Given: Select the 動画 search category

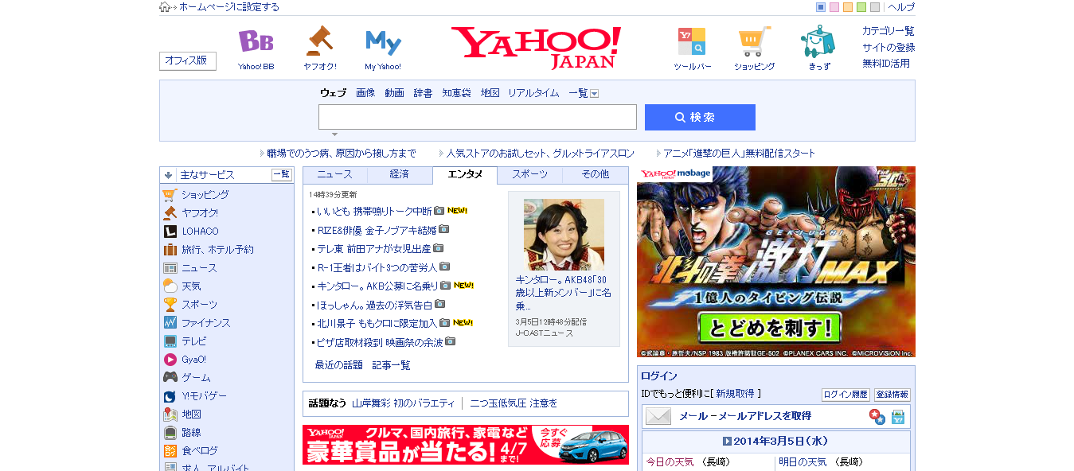Looking at the screenshot, I should [394, 93].
